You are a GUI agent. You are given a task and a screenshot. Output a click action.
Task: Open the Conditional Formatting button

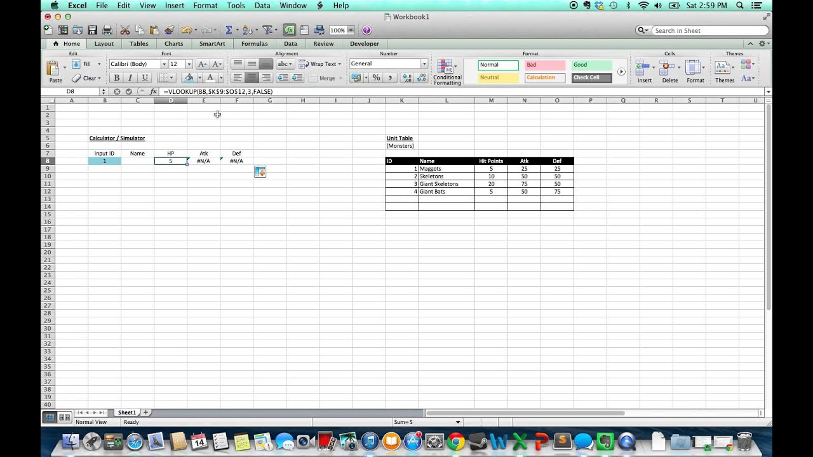(447, 72)
